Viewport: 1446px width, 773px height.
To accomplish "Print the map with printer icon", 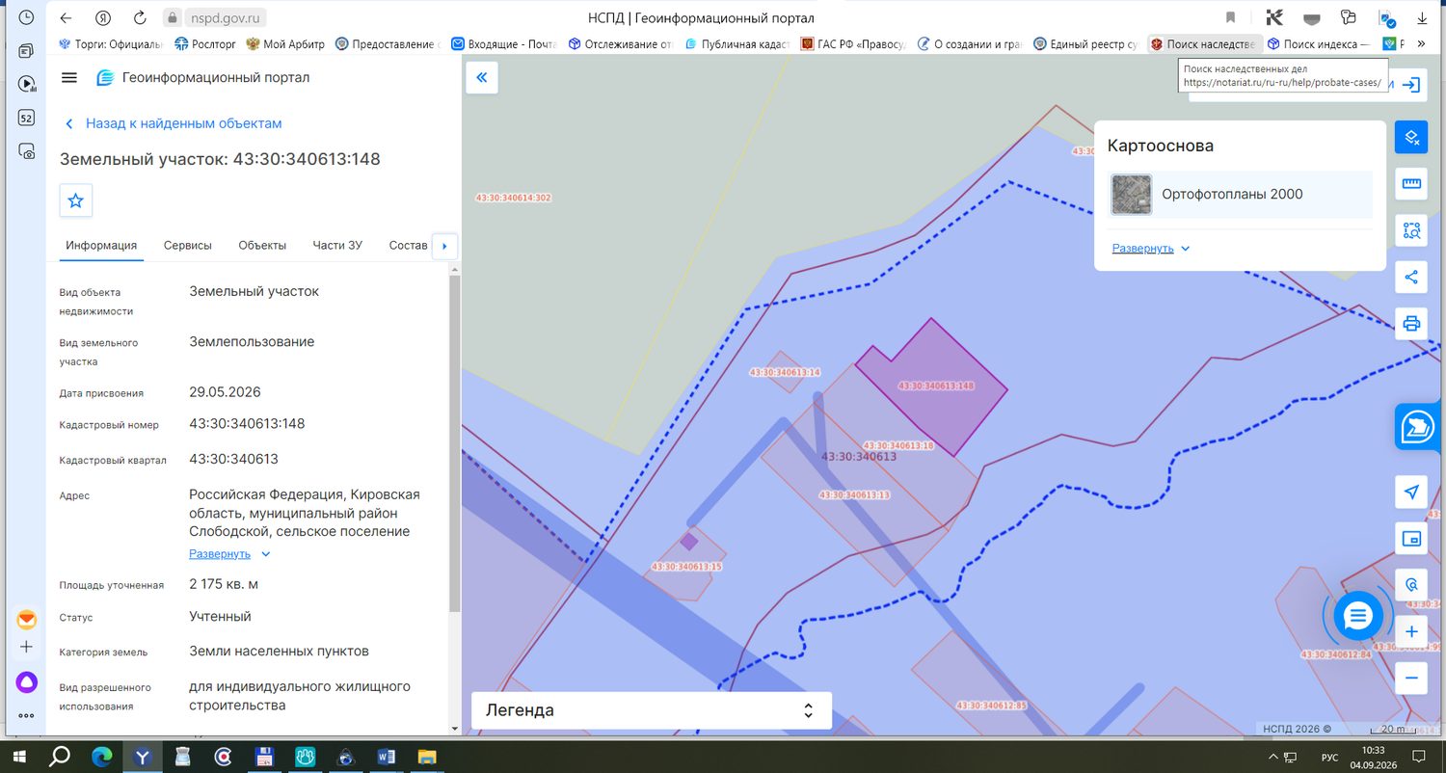I will tap(1411, 324).
